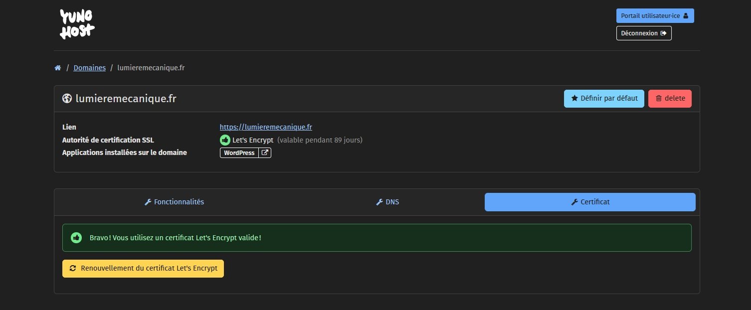
Task: Click 'Autorité de certification SSL' label
Action: (108, 140)
